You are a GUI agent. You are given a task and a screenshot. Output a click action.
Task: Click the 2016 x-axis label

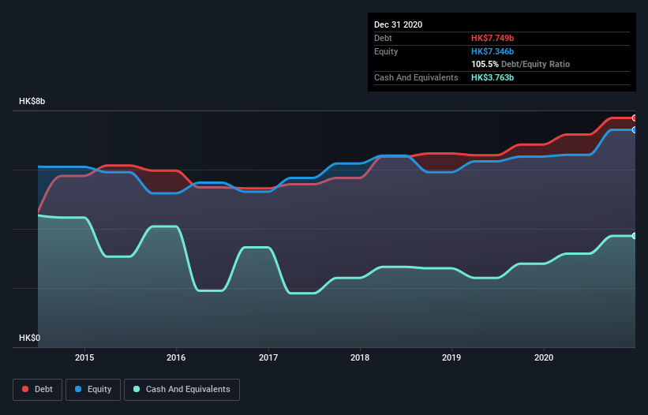click(x=176, y=357)
